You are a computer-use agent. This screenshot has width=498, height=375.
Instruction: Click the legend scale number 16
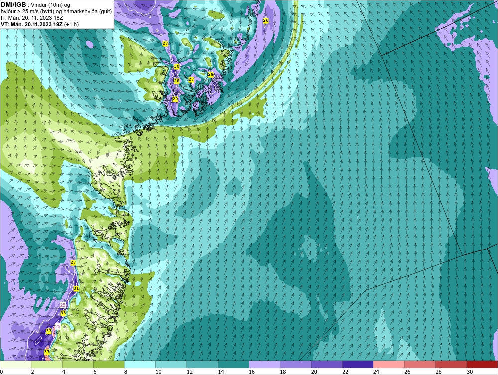pyautogui.click(x=252, y=372)
